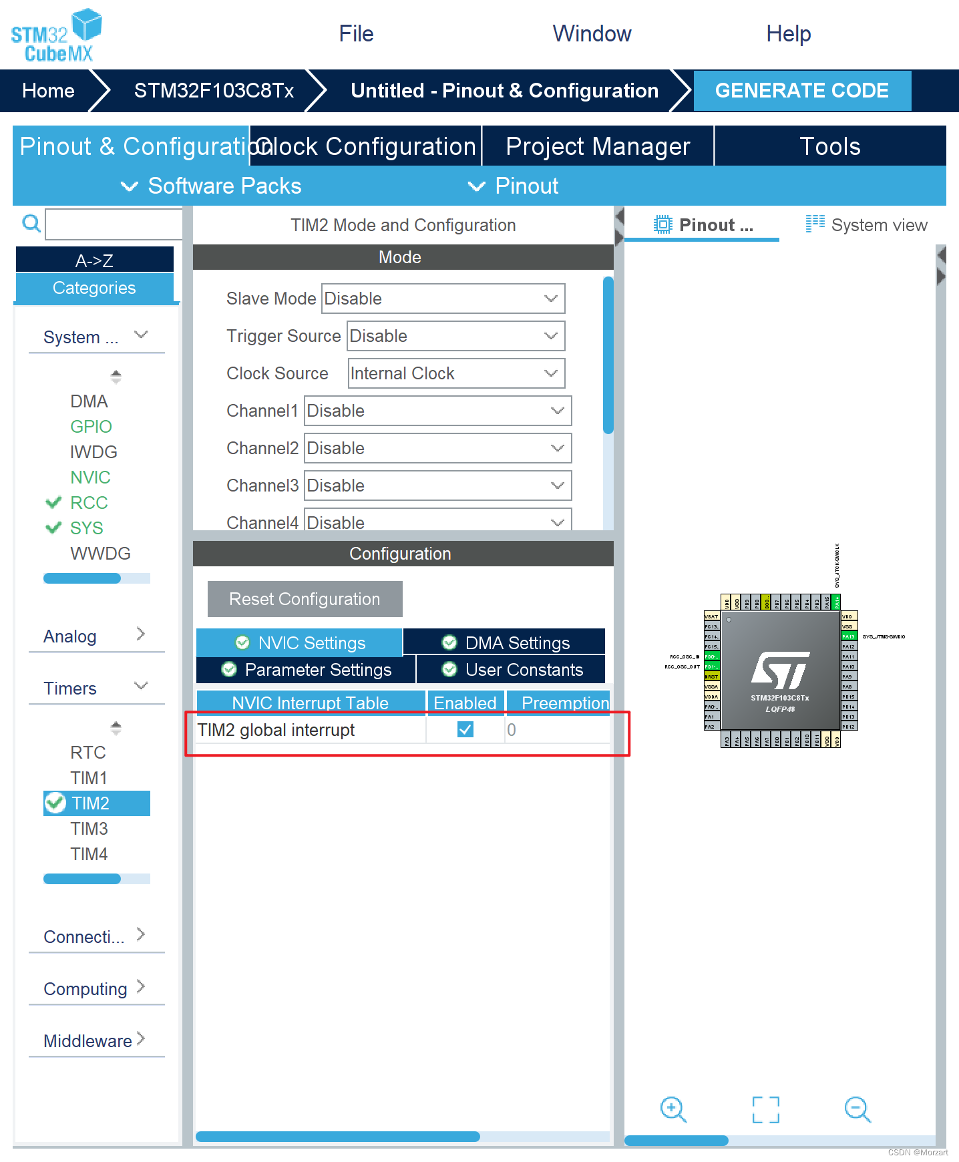Expand Computing category
The image size is (959, 1162).
pyautogui.click(x=96, y=988)
